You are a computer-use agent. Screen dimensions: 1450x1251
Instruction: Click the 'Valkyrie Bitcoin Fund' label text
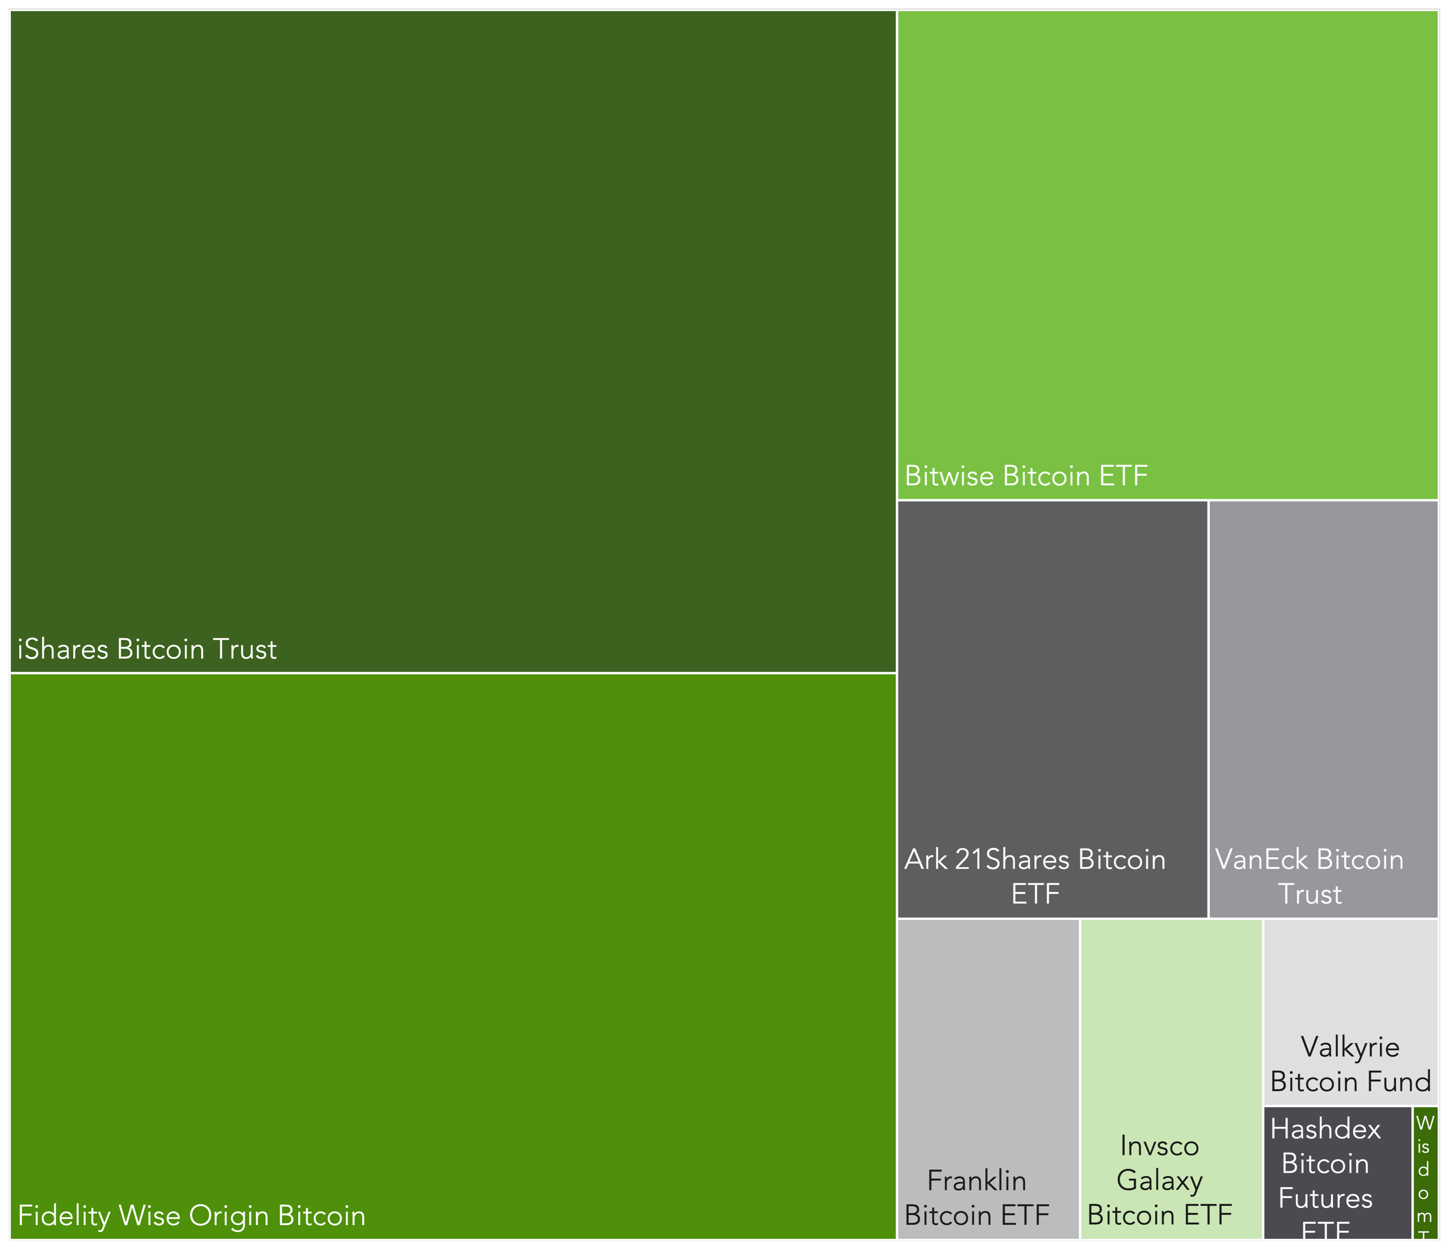point(1350,1064)
